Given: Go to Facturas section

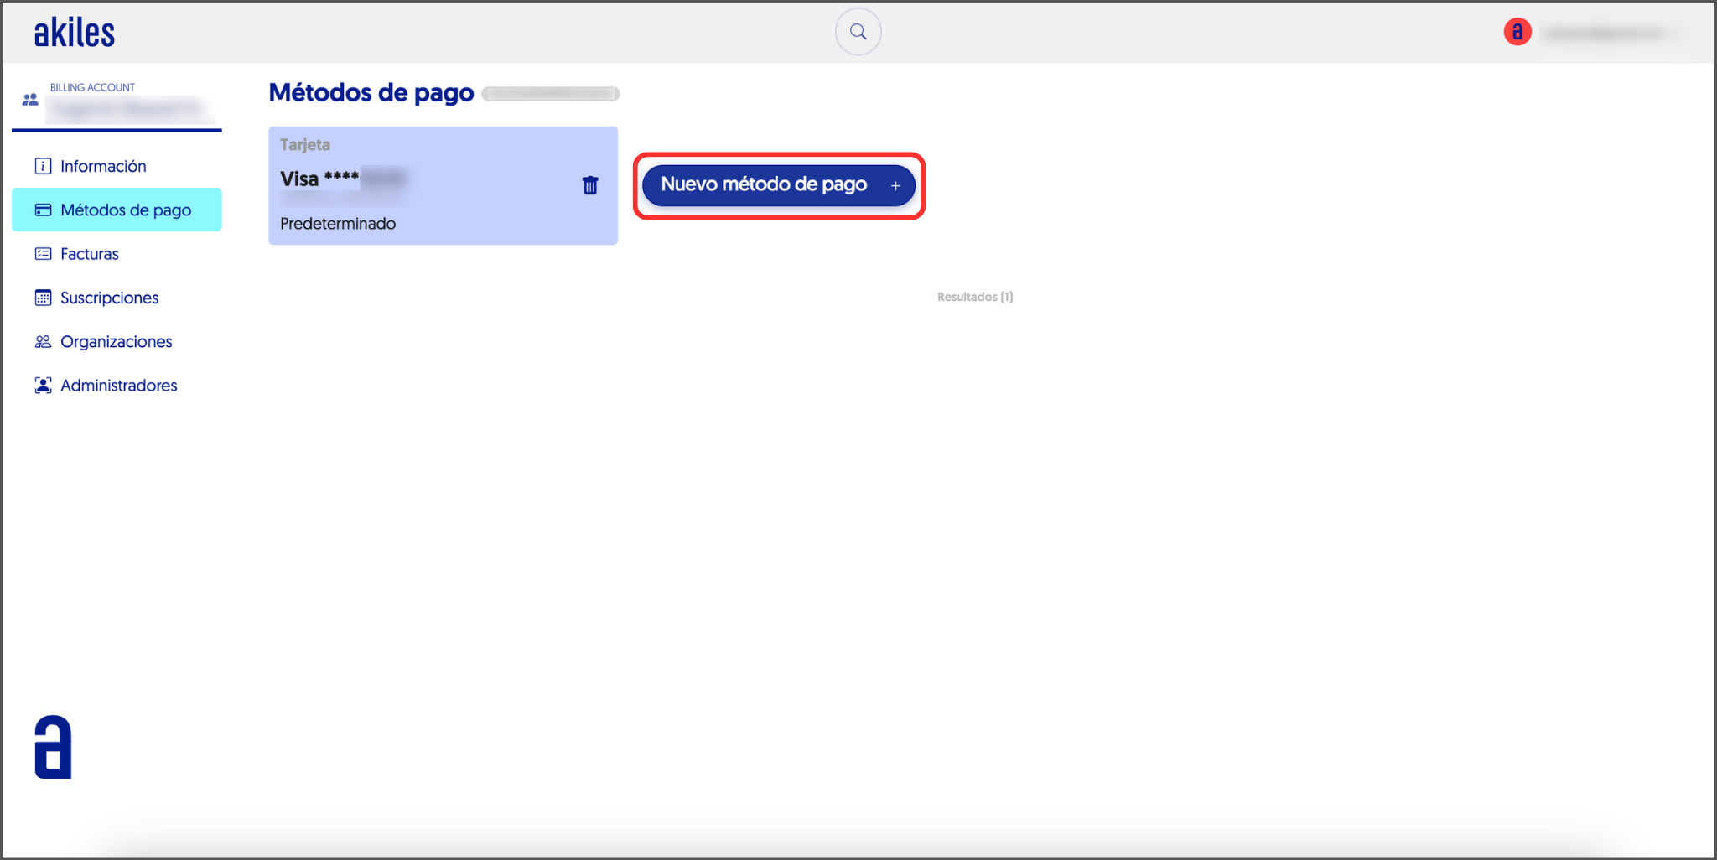Looking at the screenshot, I should click(90, 254).
